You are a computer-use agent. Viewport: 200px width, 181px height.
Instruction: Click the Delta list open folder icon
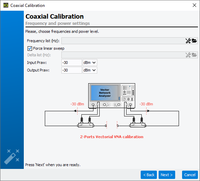(194, 55)
